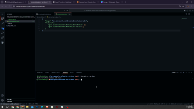Kill the terminal with trash icon
The image size is (194, 109).
tap(184, 73)
